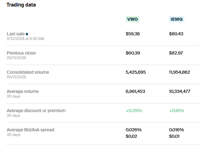Select the VWO ticker badge

133,19
